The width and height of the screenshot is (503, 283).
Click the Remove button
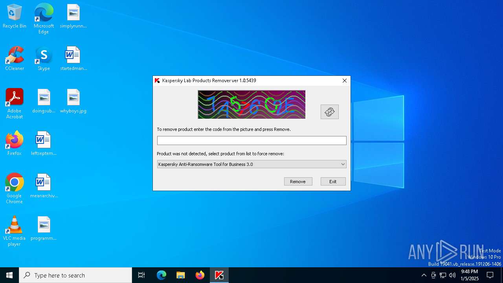298,181
